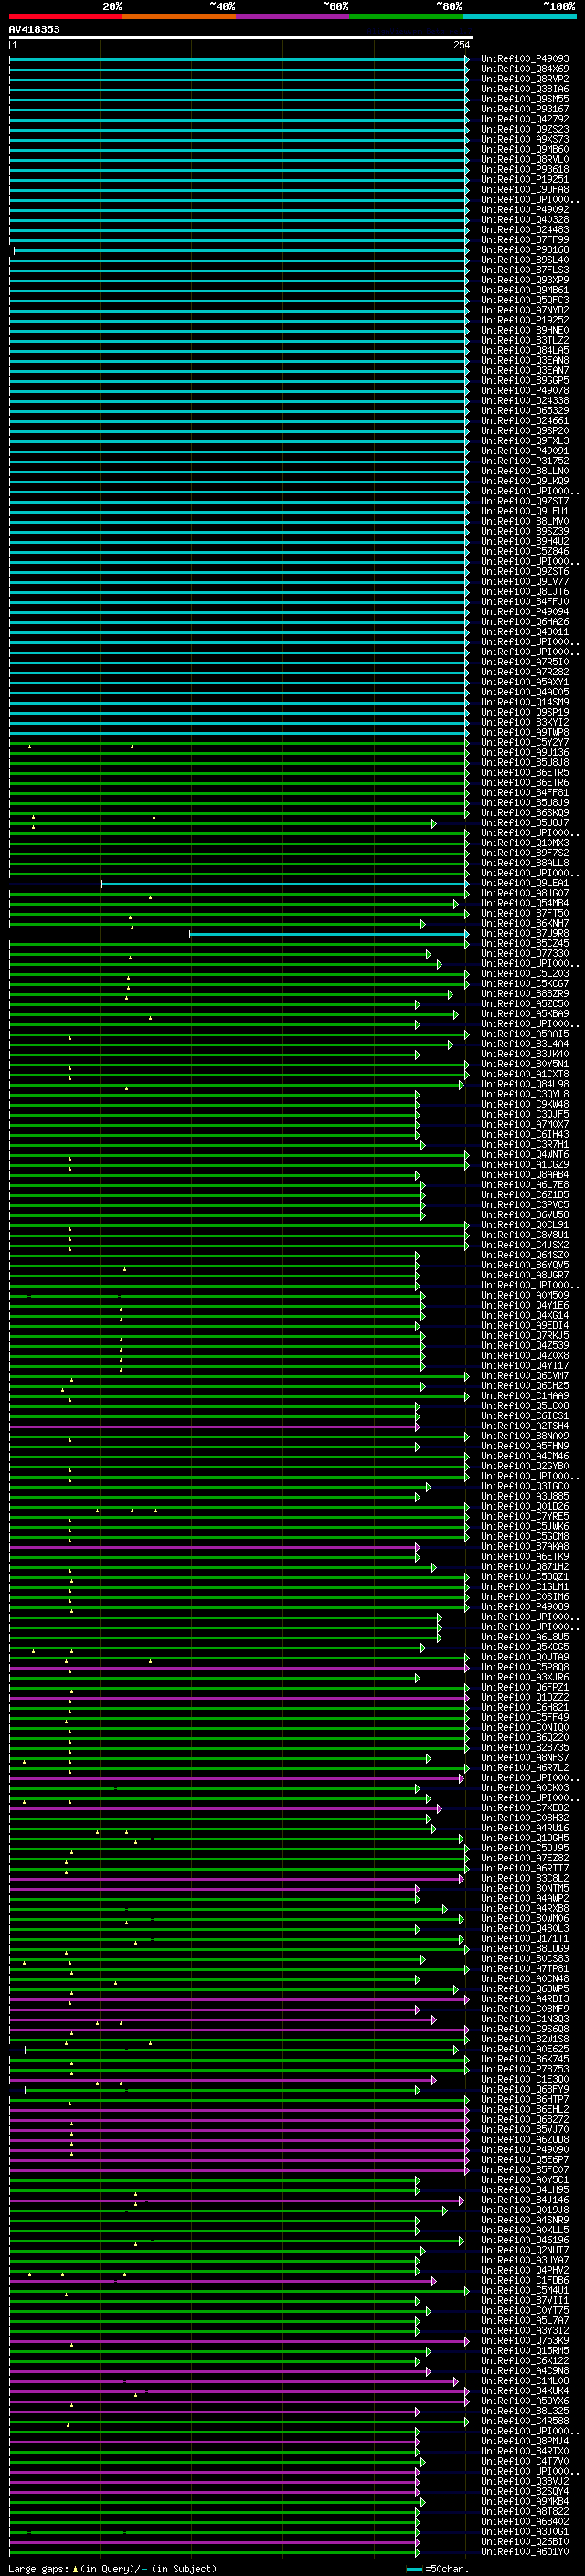This screenshot has height=2576, width=585.
Task: Click the white query ruler bar
Action: [241, 37]
